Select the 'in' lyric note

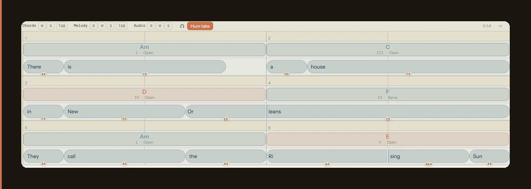pos(43,112)
